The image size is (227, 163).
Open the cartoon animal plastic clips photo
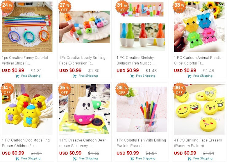pos(199,27)
